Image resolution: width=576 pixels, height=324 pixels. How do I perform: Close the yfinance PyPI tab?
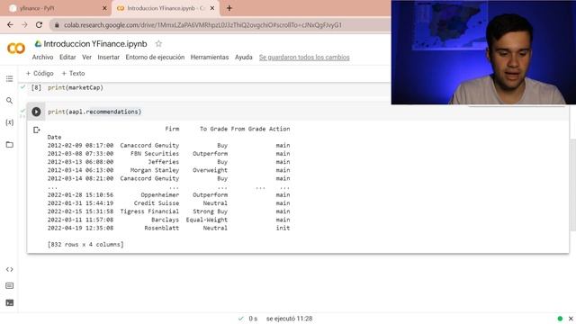[x=104, y=8]
